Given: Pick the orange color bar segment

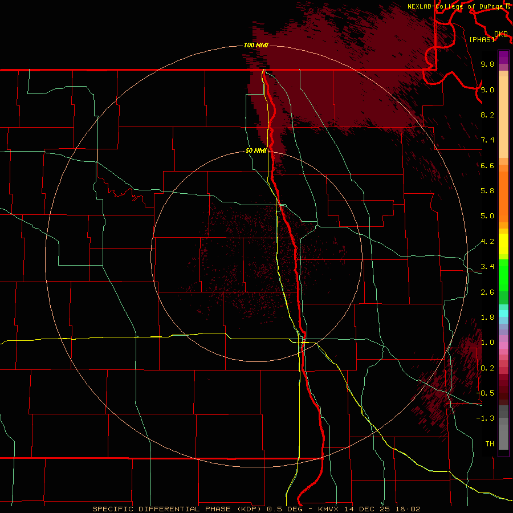Looking at the screenshot, I should (x=503, y=197).
